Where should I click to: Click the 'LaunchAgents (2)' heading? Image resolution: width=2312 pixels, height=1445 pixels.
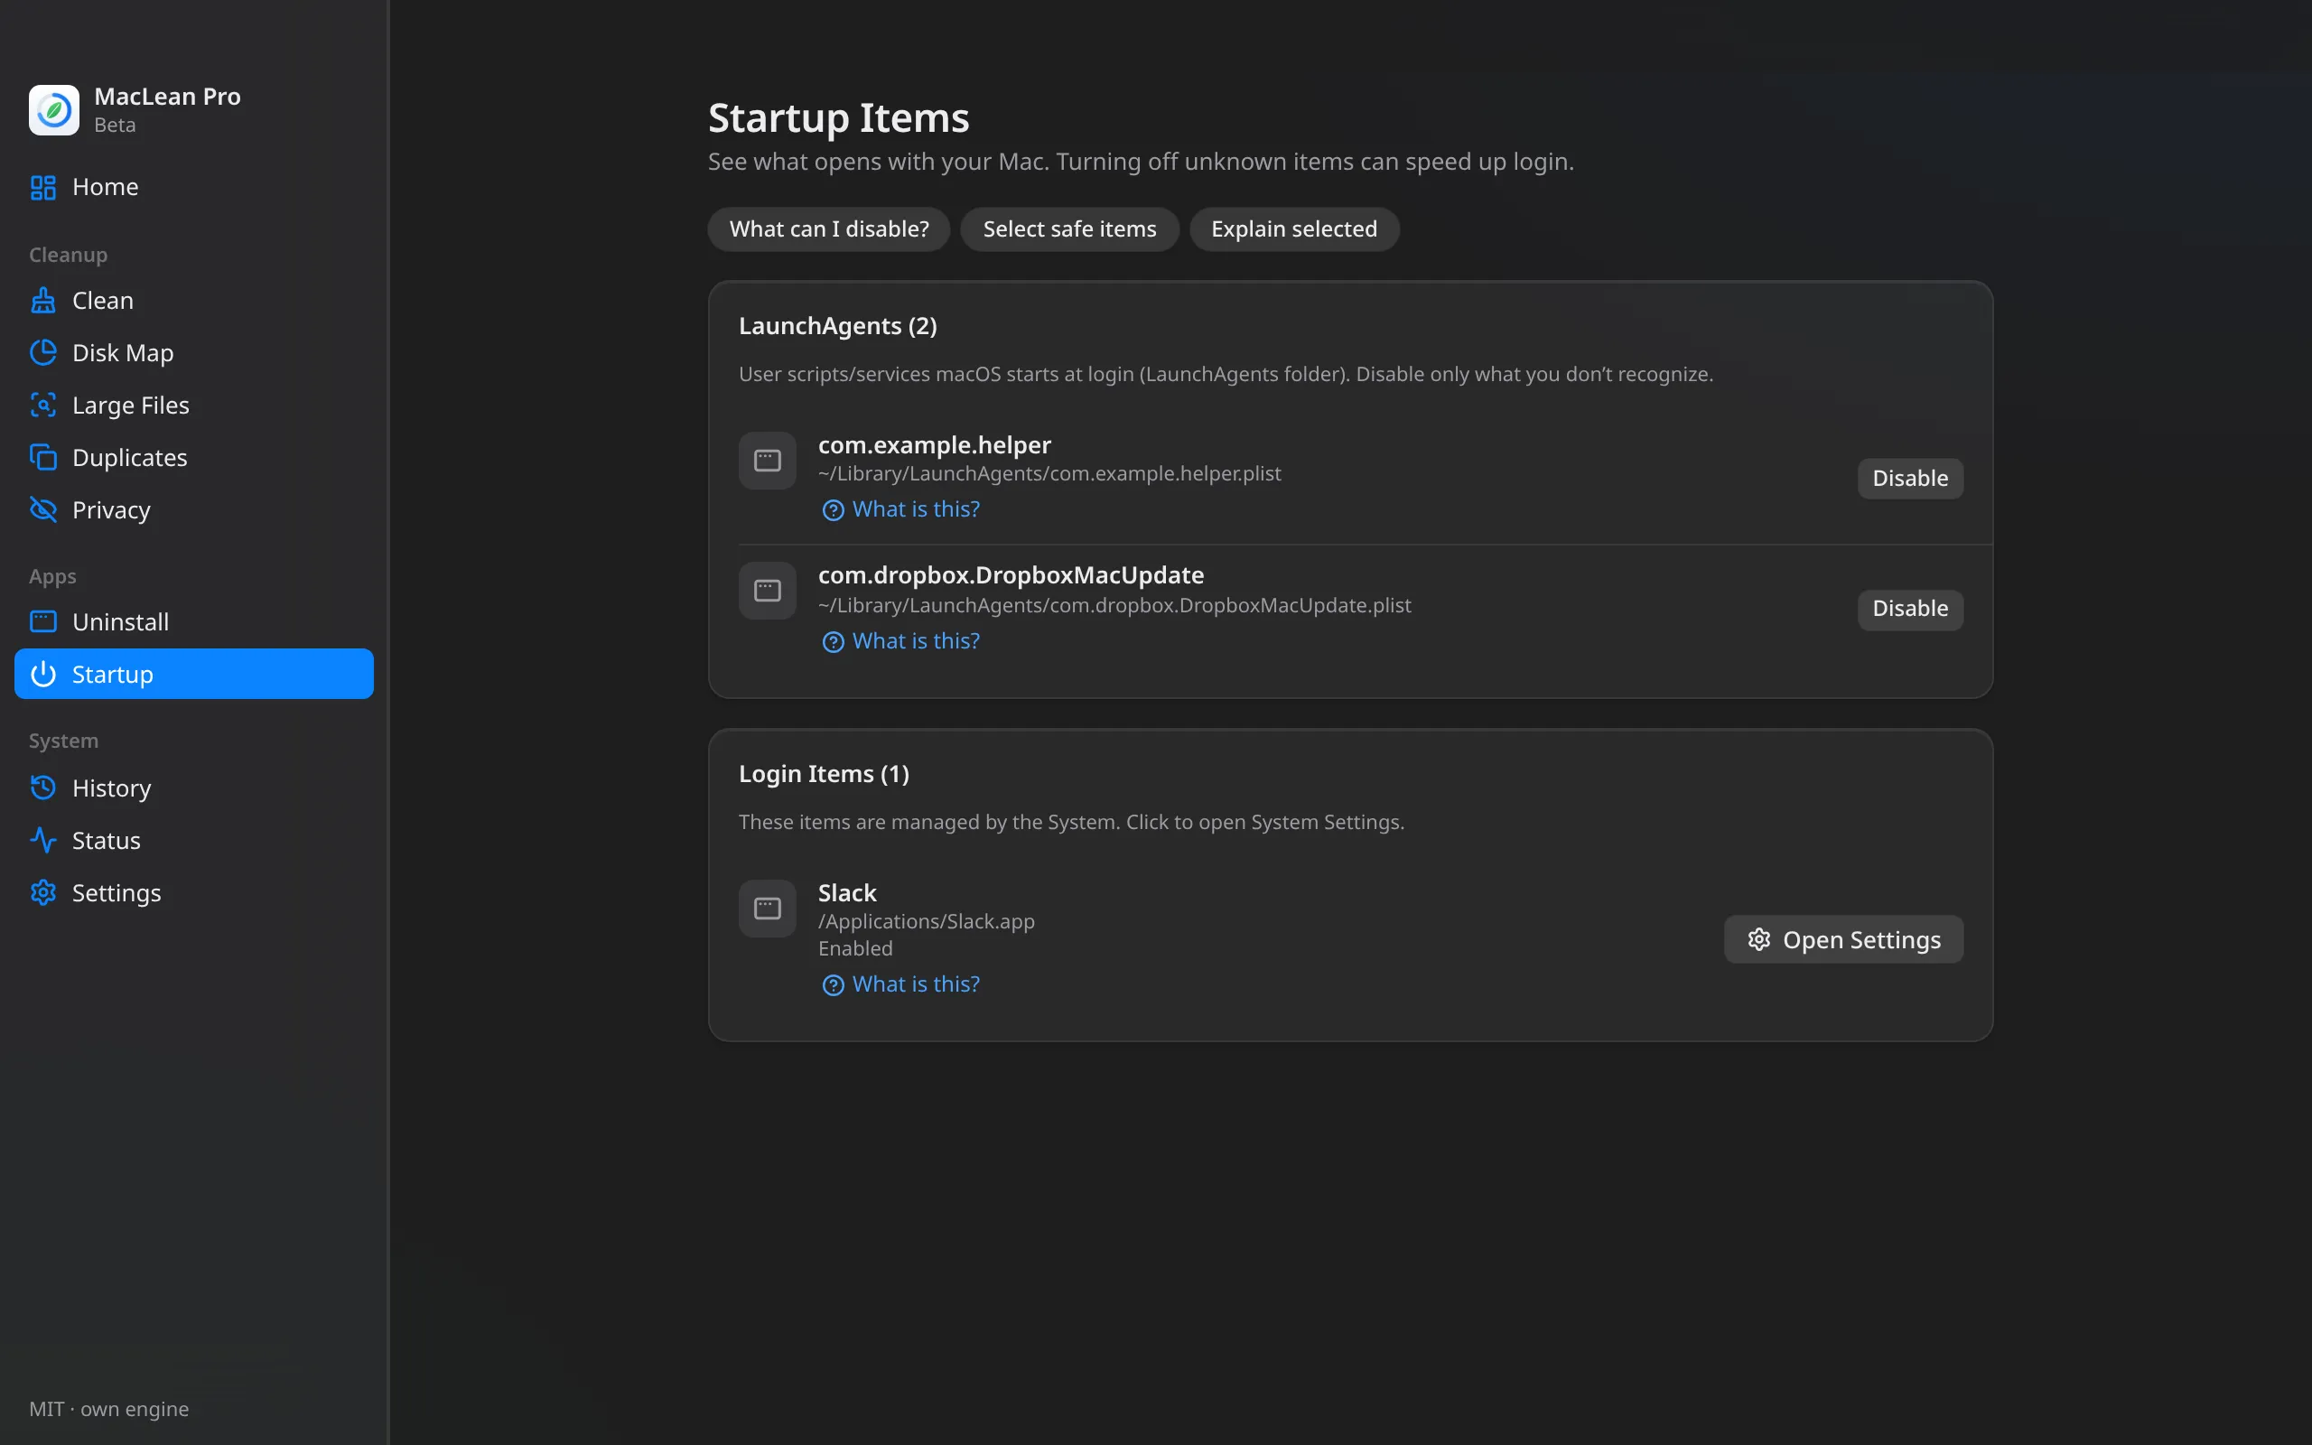(x=838, y=327)
